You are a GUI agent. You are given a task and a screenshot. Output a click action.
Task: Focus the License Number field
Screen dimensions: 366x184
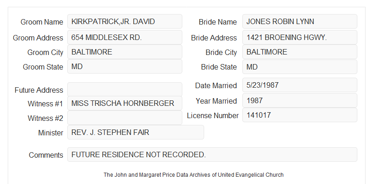click(300, 115)
